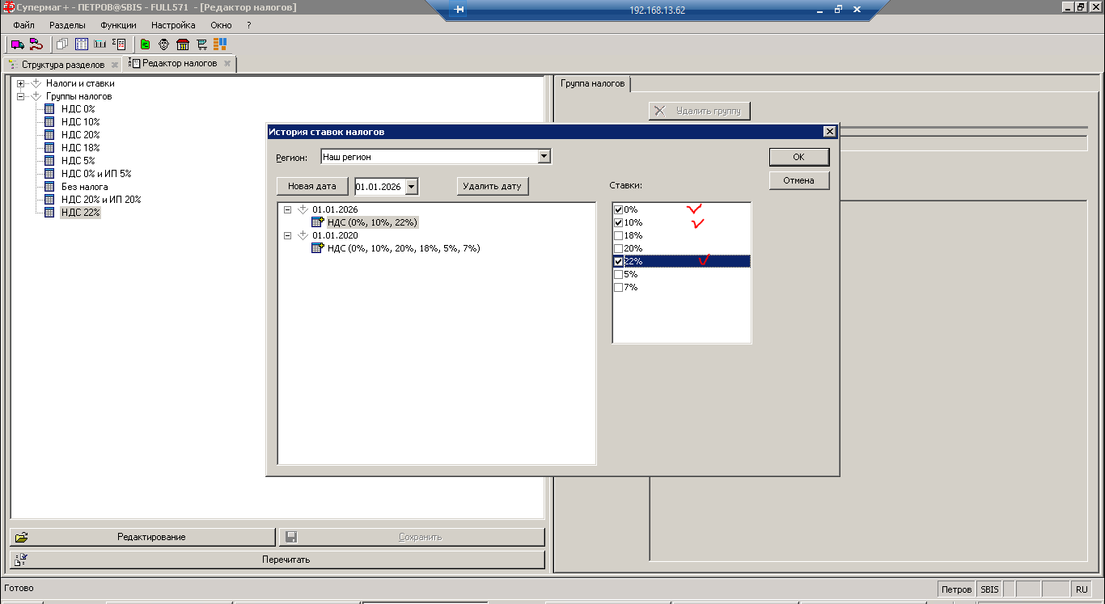Click the sigma summary report toolbar icon
1105x604 pixels.
pos(119,44)
